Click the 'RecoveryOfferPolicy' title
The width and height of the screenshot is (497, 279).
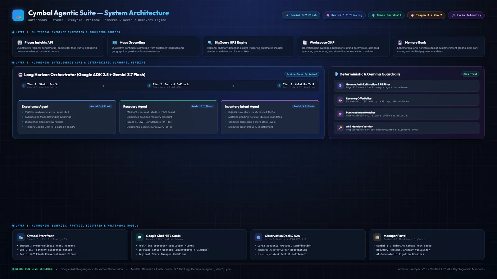click(359, 99)
